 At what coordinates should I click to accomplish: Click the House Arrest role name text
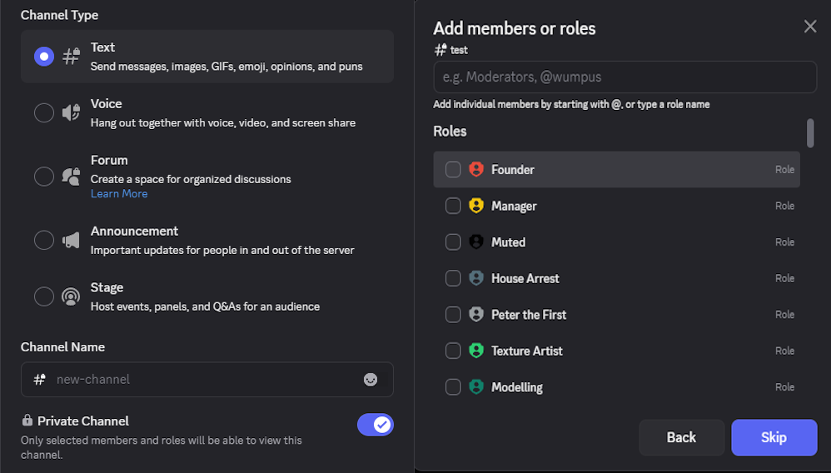click(x=525, y=278)
